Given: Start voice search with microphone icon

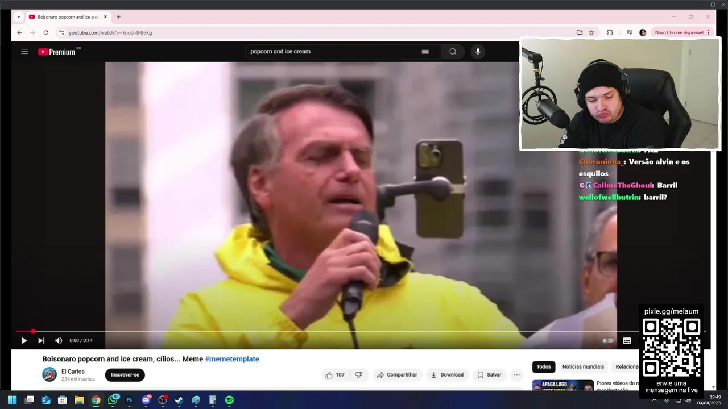Looking at the screenshot, I should click(x=478, y=52).
